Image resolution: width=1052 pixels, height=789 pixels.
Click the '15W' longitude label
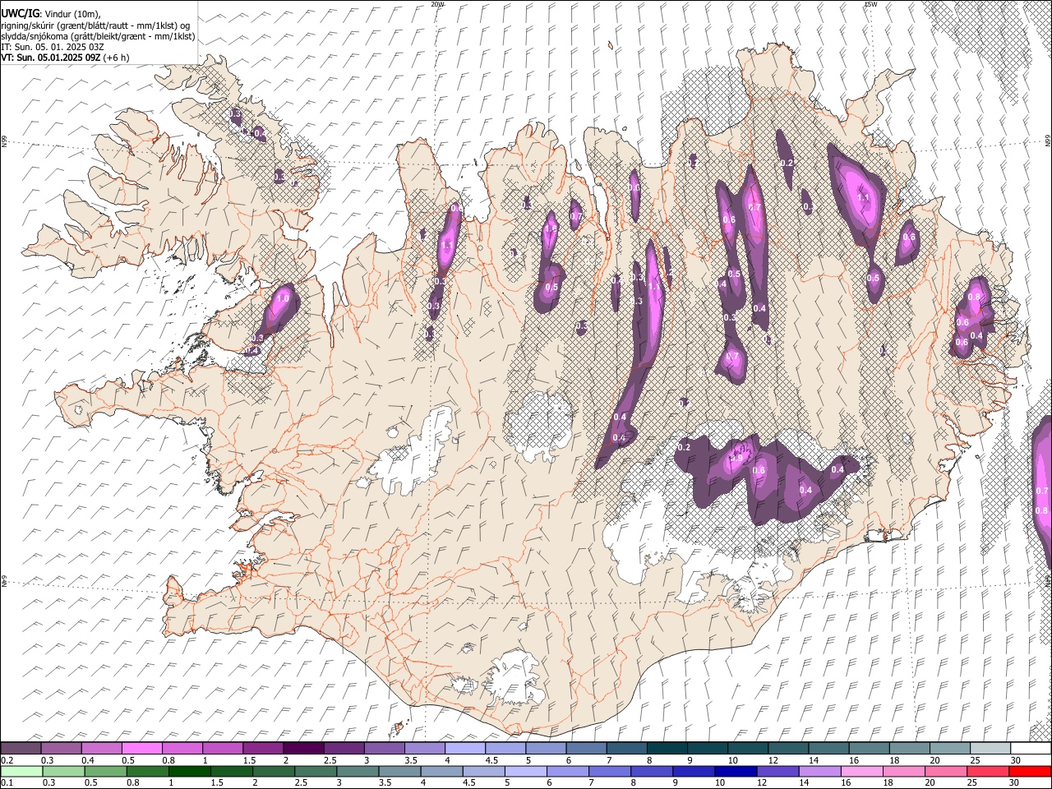tap(870, 4)
